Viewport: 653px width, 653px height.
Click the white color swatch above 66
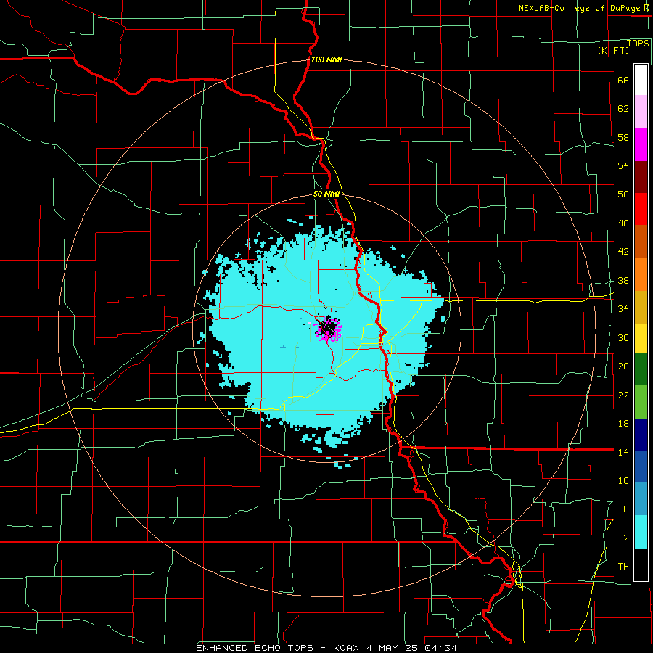click(641, 80)
